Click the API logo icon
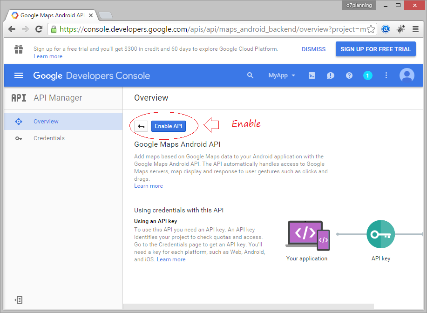The width and height of the screenshot is (427, 313). (x=19, y=98)
